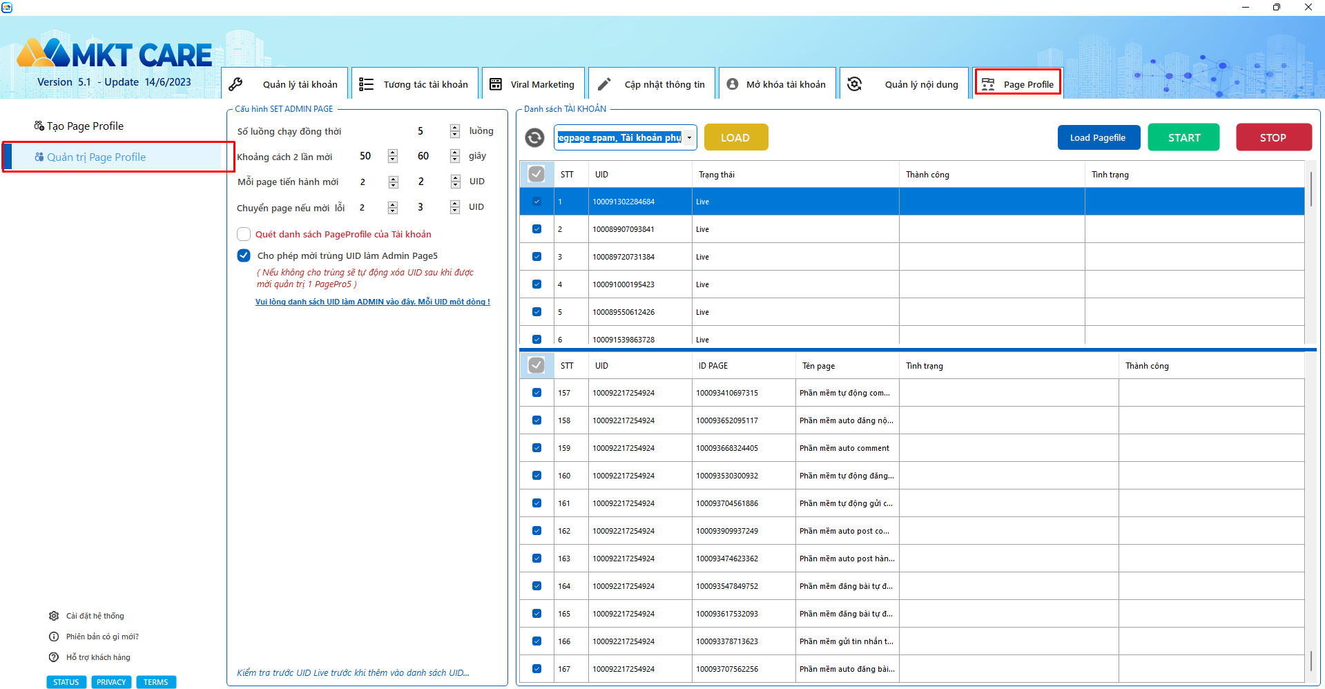Click the Khoảng cách maximum value 60 stepper
Screen dimensions: 1325x689
(x=454, y=156)
